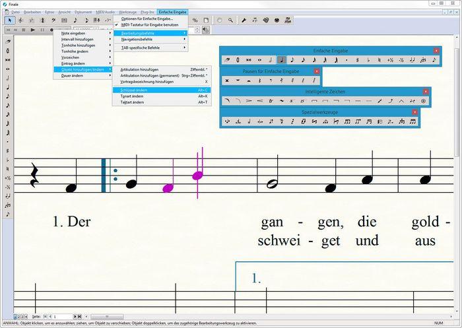Select the Hand grabber tool in toolbar
The height and width of the screenshot is (328, 462).
pyautogui.click(x=219, y=20)
